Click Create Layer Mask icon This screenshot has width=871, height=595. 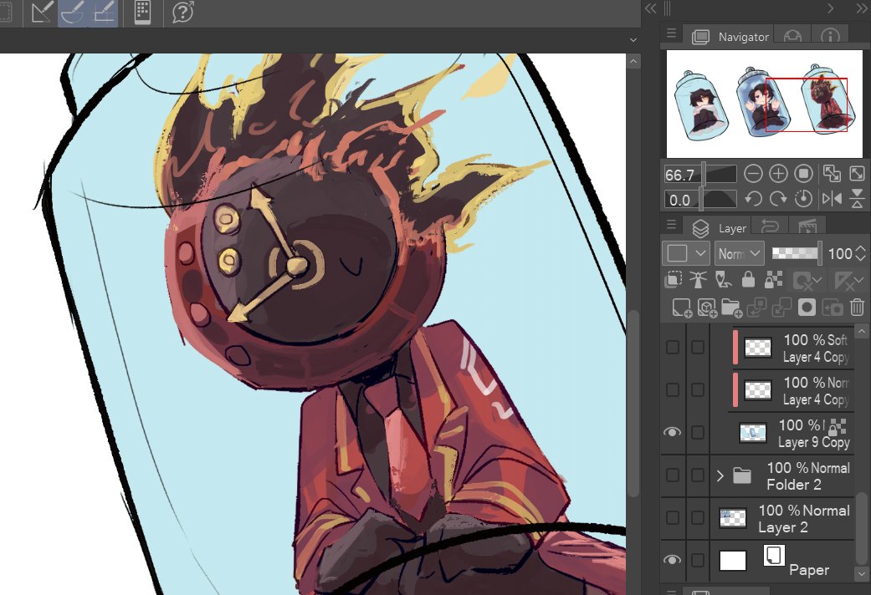pyautogui.click(x=807, y=308)
